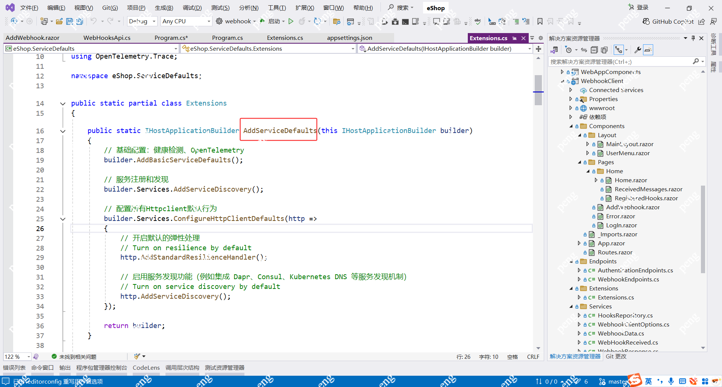Click Show All Files in Solution Explorer
The image size is (722, 387).
click(x=604, y=50)
